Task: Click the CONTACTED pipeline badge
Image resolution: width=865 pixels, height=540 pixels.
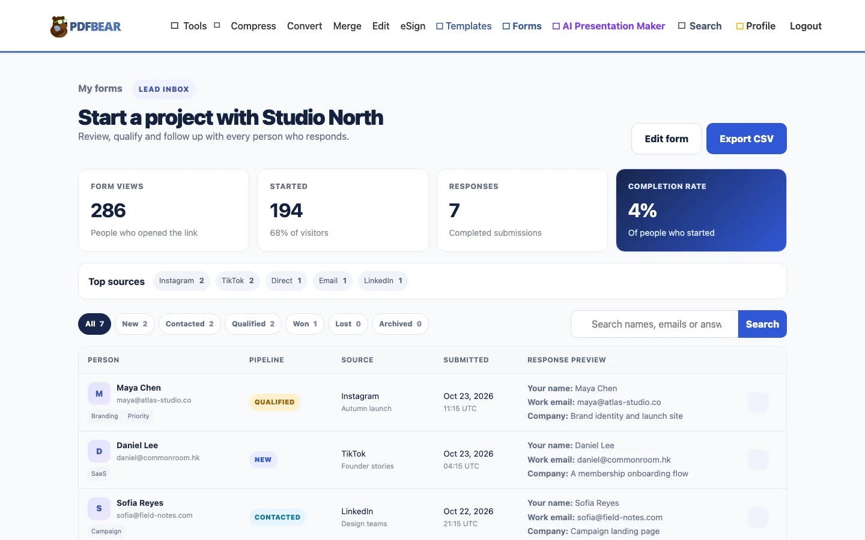Action: click(278, 517)
